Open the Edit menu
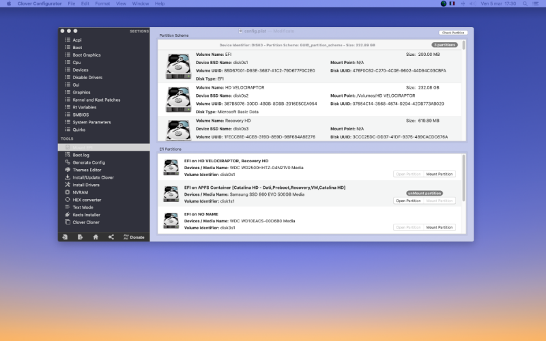The width and height of the screenshot is (546, 341). tap(85, 3)
